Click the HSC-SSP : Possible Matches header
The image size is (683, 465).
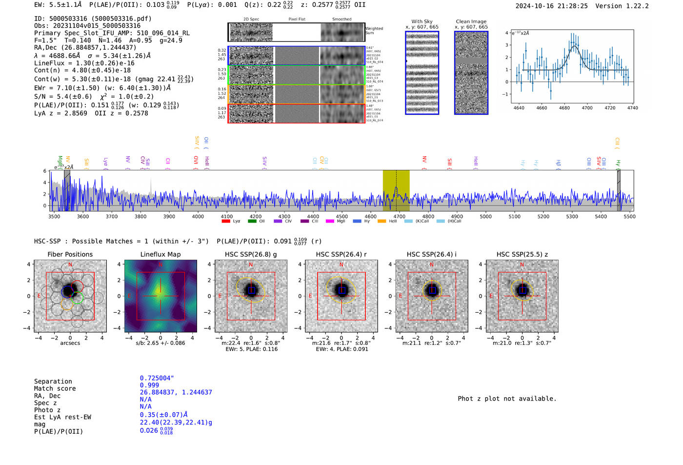click(x=121, y=241)
